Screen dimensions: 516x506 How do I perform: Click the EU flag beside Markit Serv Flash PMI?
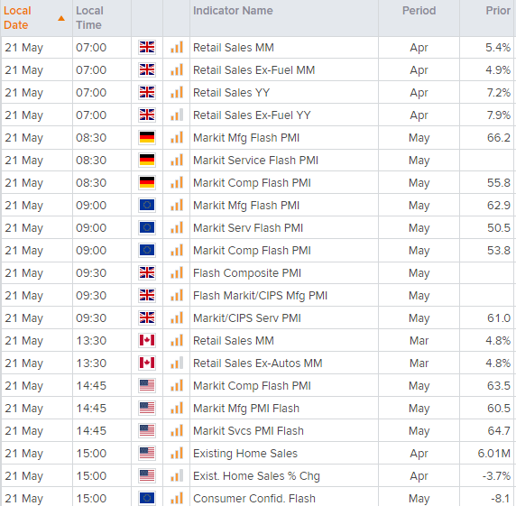147,227
